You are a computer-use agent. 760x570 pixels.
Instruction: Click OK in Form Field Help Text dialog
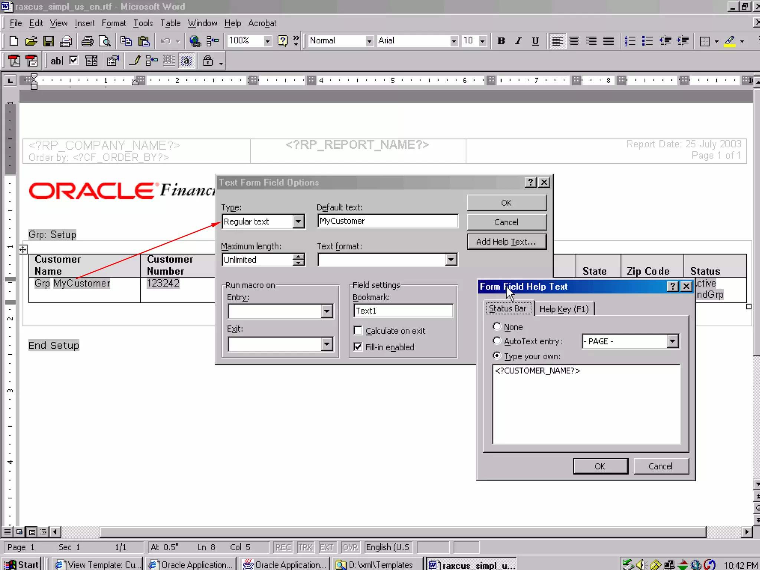tap(600, 466)
